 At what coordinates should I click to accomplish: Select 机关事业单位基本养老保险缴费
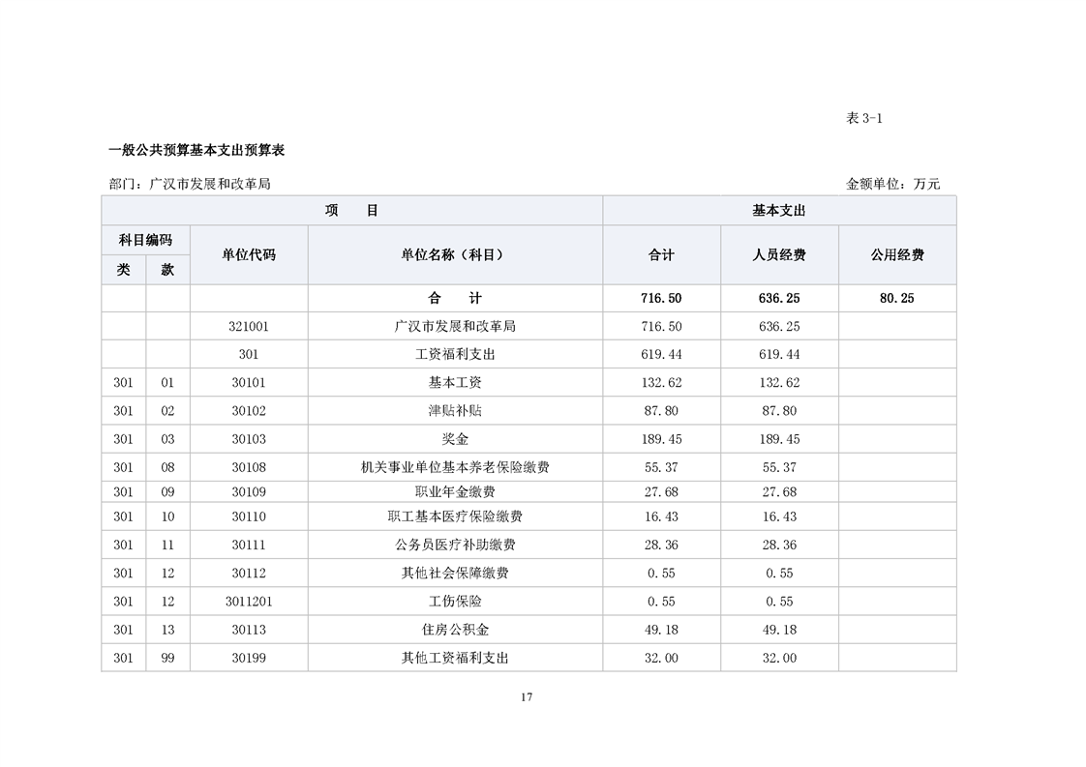pos(455,468)
